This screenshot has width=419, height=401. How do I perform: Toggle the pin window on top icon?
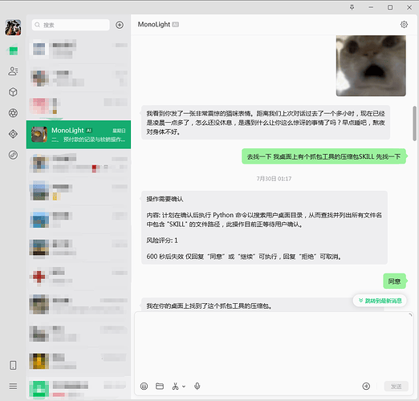pyautogui.click(x=352, y=7)
